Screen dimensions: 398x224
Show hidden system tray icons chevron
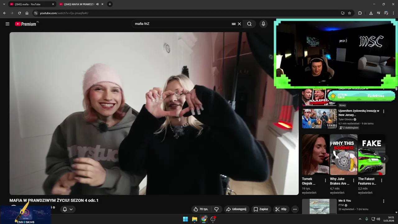tap(360, 219)
